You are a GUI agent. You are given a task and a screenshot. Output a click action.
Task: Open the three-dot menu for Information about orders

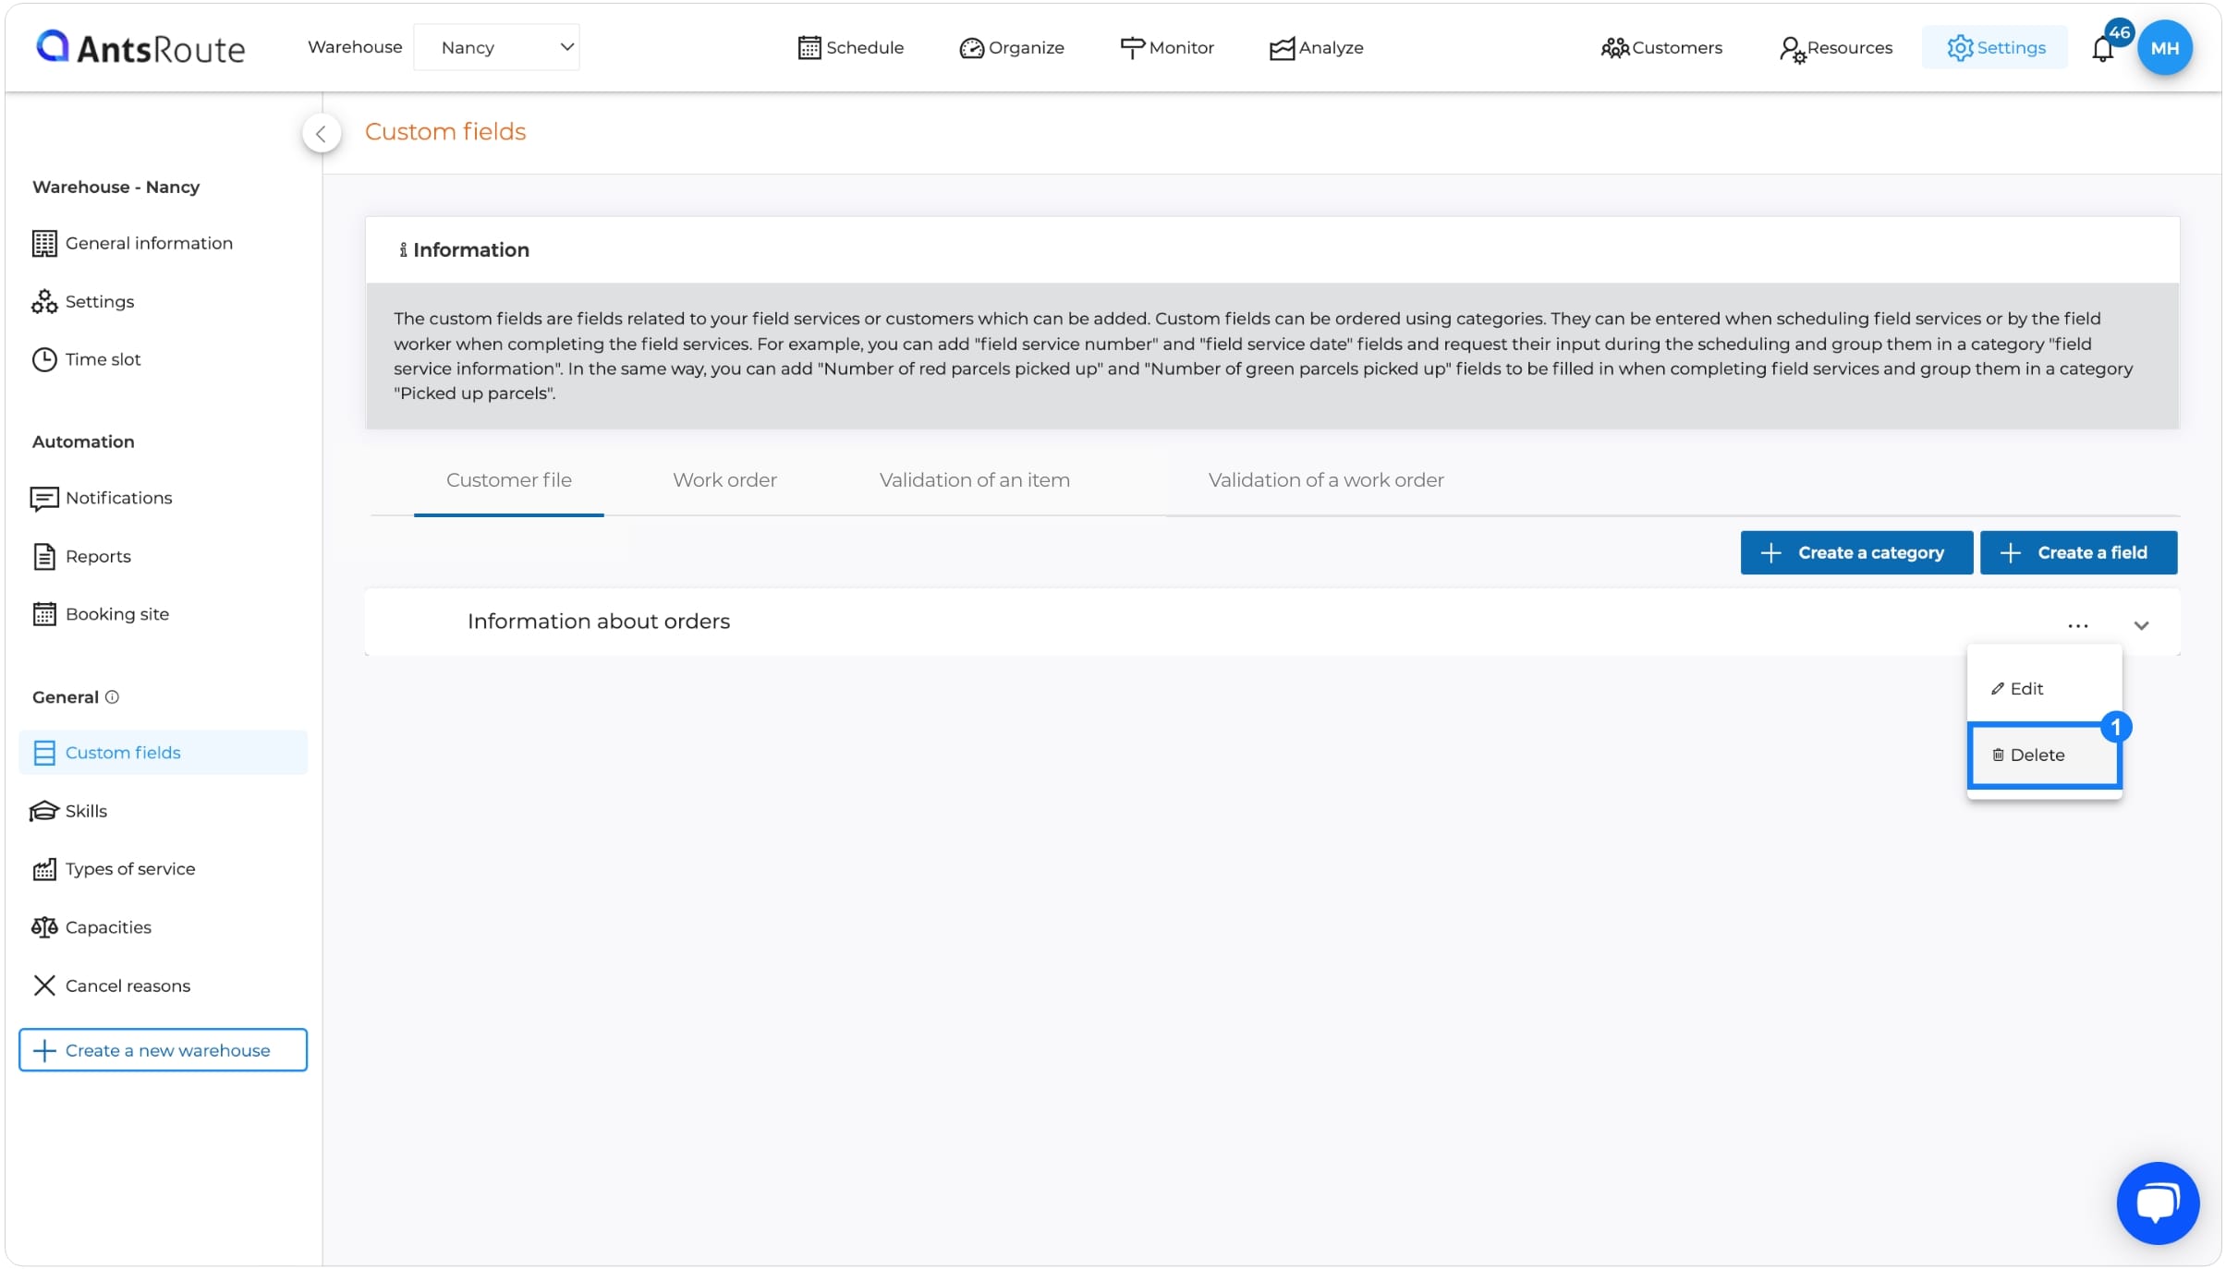click(x=2077, y=626)
